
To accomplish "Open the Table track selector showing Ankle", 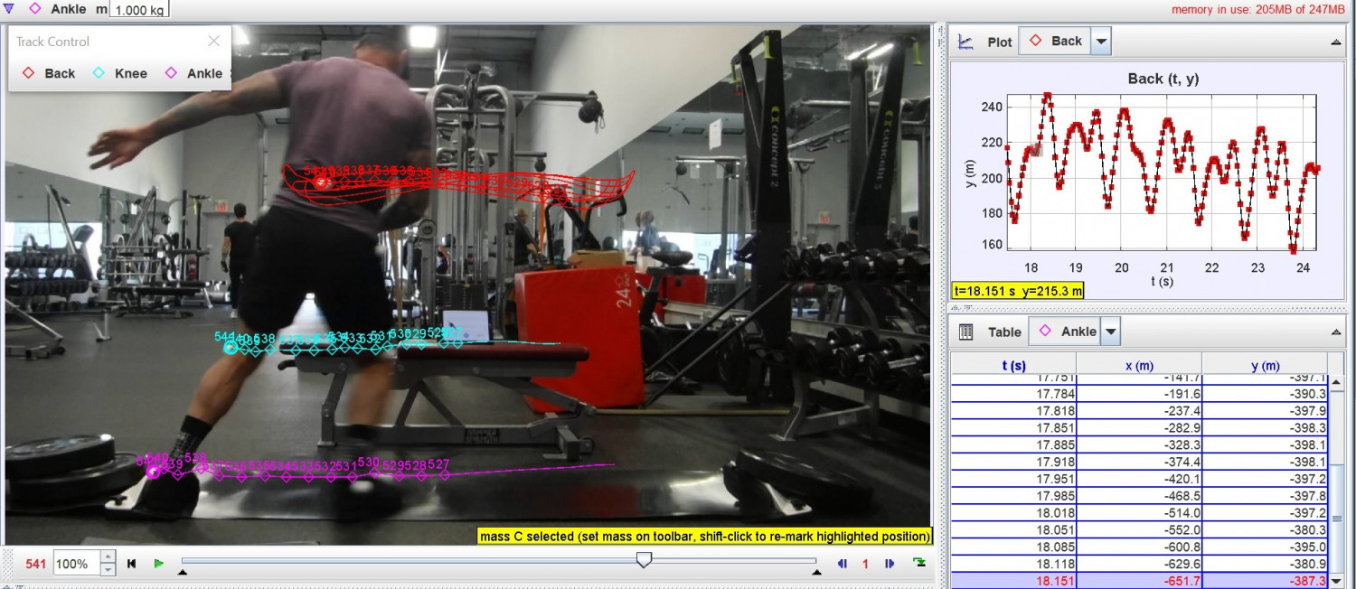I will point(1067,332).
